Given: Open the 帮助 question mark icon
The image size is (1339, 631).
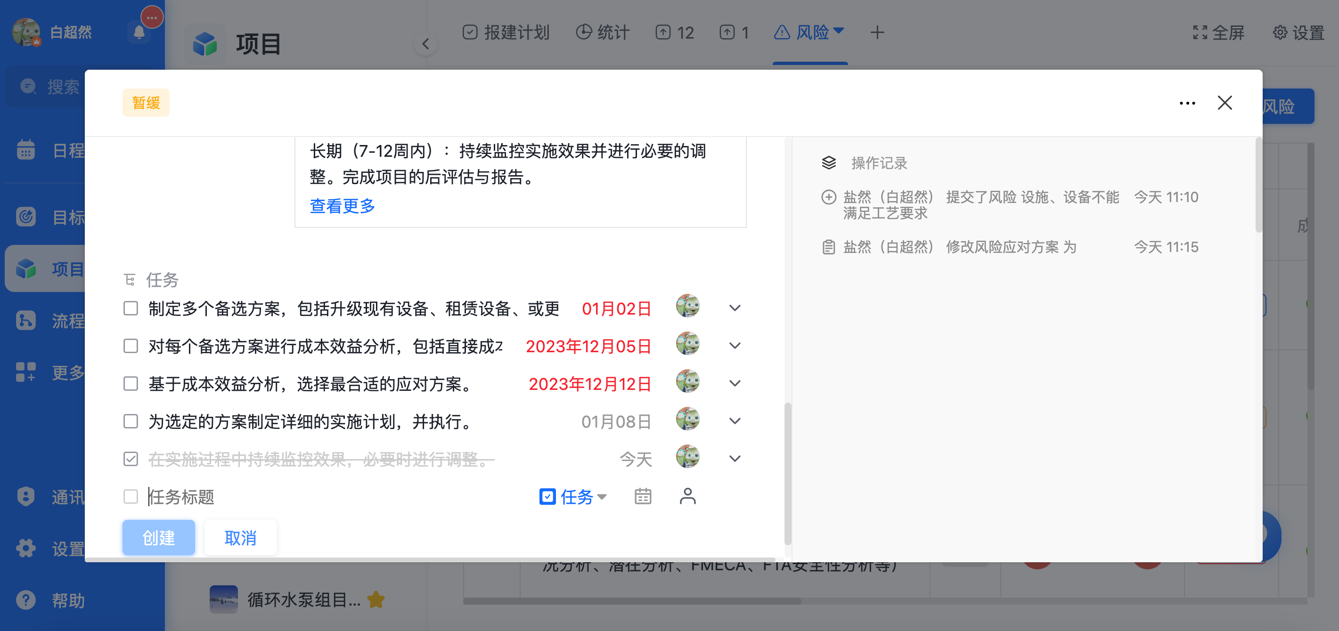Looking at the screenshot, I should pyautogui.click(x=25, y=600).
